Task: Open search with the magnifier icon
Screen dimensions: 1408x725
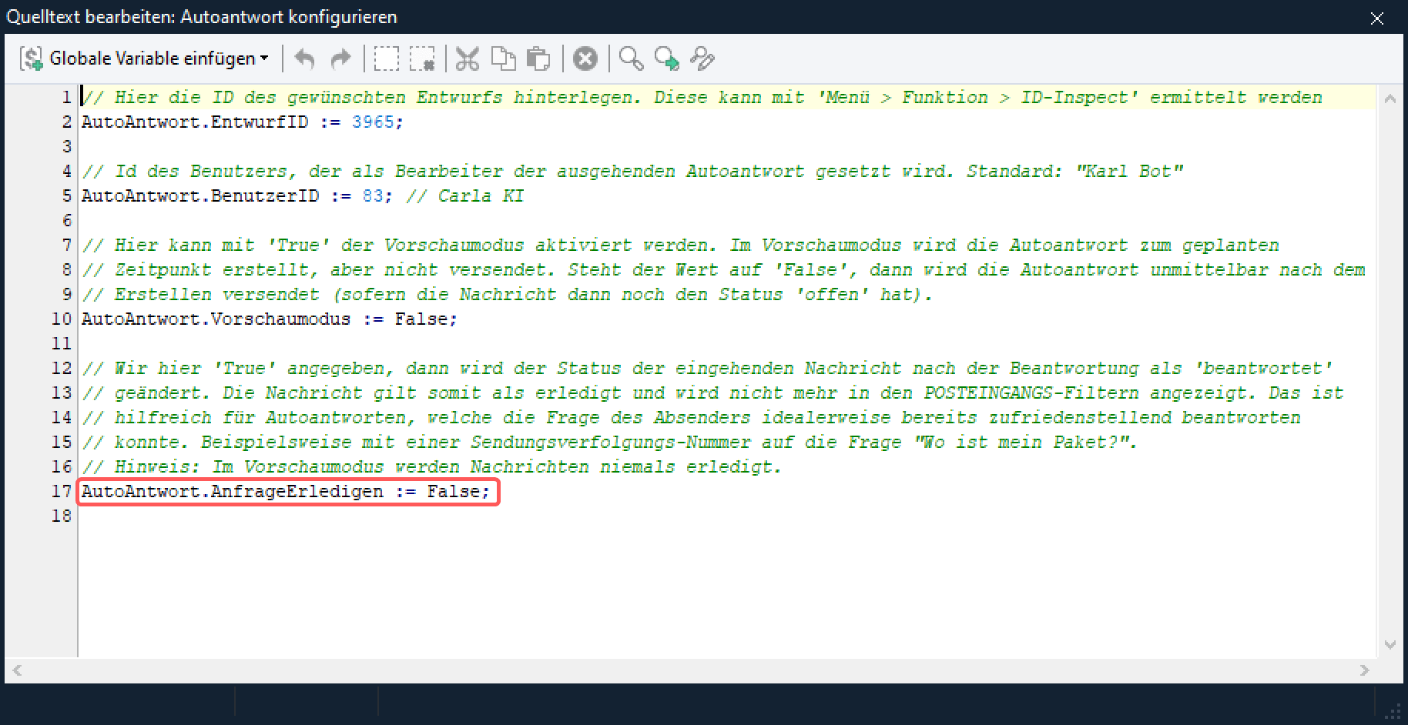Action: point(631,58)
